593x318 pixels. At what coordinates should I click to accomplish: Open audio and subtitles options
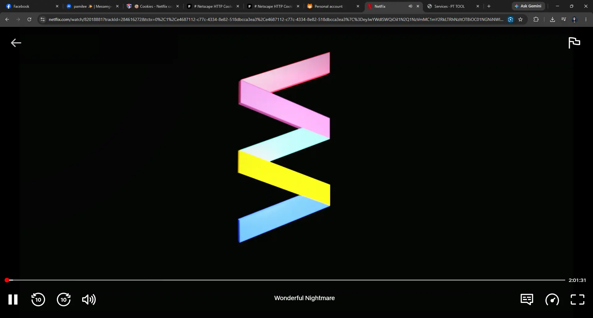tap(527, 299)
